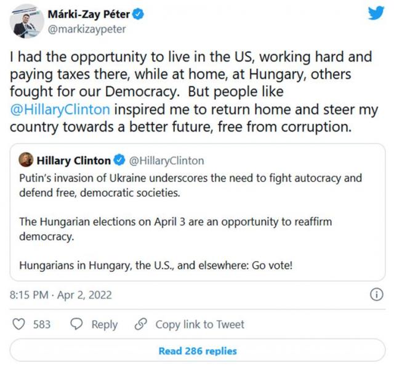Image resolution: width=394 pixels, height=368 pixels.
Task: Click the Read 286 replies button
Action: pyautogui.click(x=197, y=351)
